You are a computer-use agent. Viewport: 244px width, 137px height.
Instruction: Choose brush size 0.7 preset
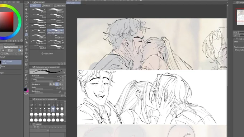(x=32, y=104)
